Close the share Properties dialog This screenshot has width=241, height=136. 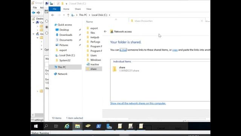tap(202, 21)
